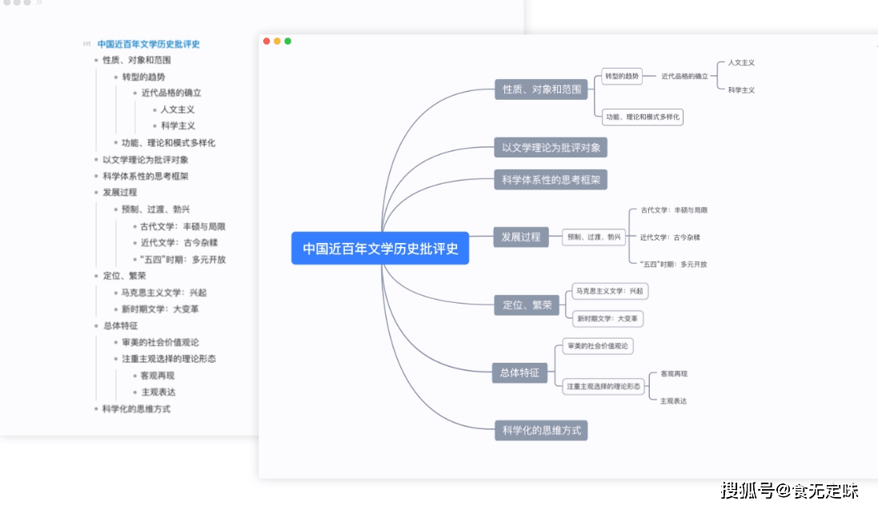Viewport: 878px width, 509px height.
Task: Click outline item 客观再现
Action: 158,376
